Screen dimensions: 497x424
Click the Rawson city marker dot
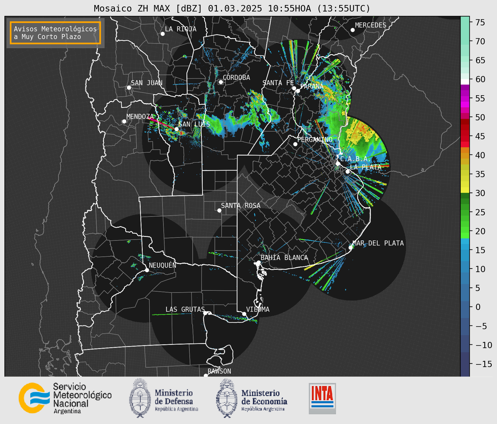206,375
